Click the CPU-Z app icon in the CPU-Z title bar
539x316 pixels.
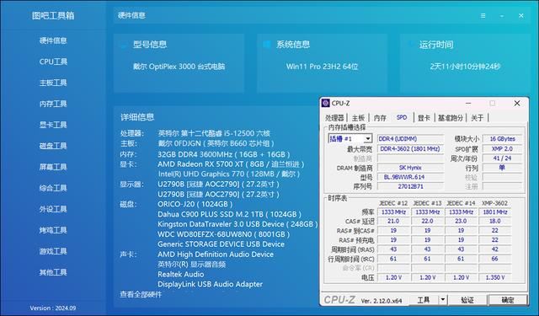(326, 103)
